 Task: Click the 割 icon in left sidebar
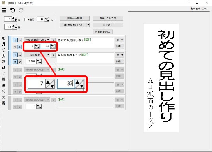coord(4,62)
